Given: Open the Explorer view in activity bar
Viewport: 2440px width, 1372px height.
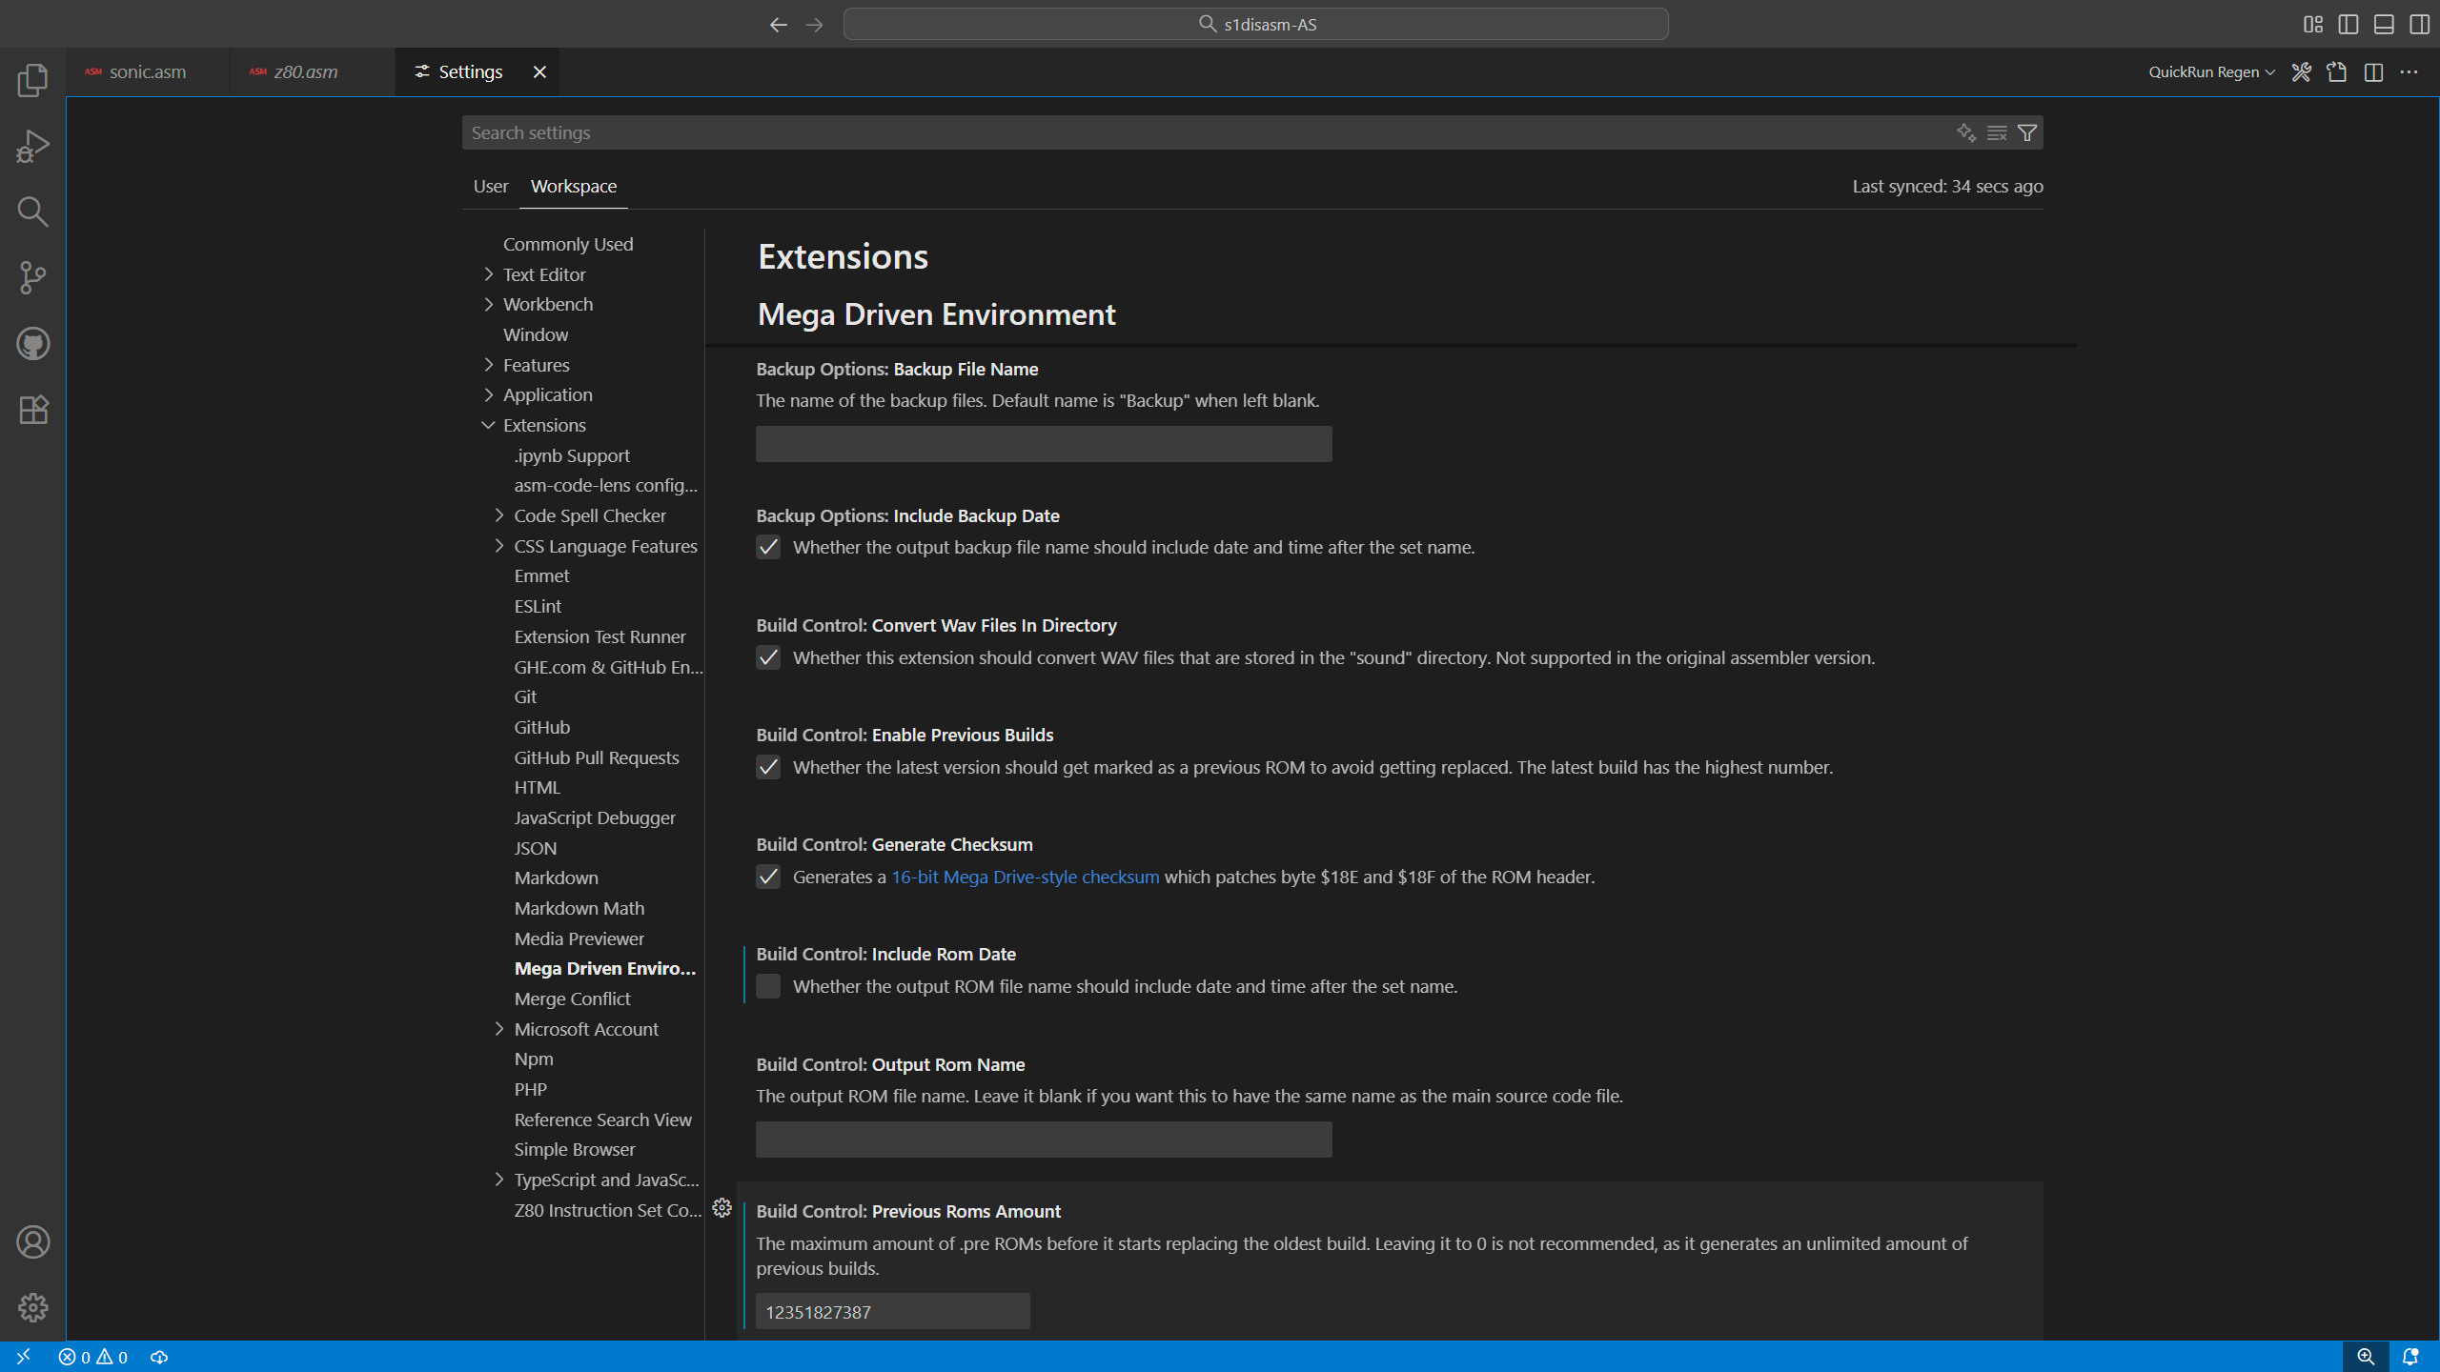Looking at the screenshot, I should tap(32, 80).
